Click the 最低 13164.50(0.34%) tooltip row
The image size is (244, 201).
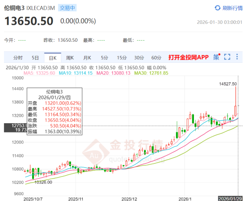click(54, 114)
